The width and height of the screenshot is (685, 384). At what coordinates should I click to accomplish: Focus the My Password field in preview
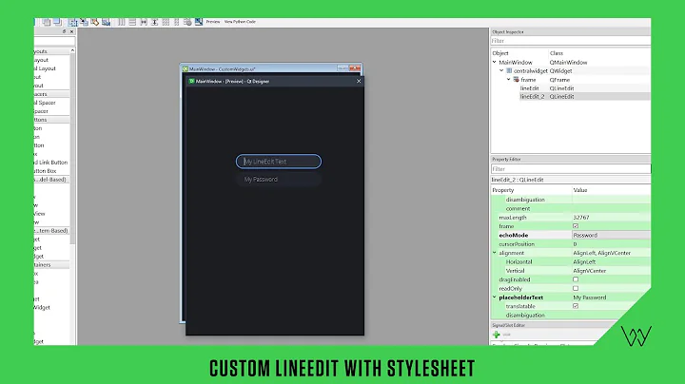(x=279, y=180)
